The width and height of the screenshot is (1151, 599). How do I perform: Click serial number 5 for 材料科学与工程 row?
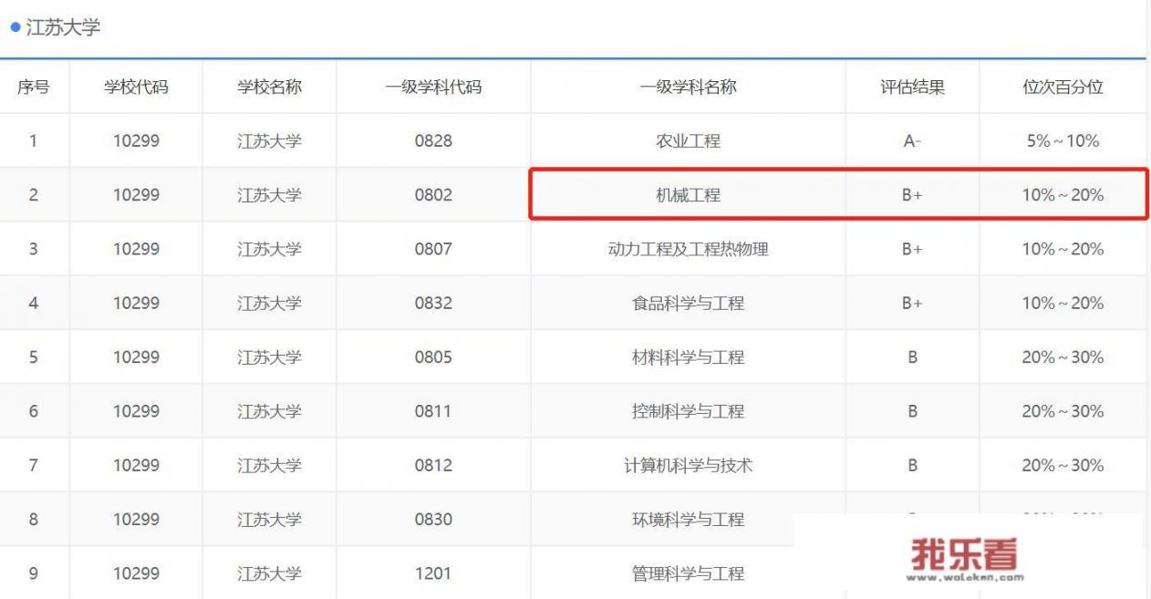pos(34,357)
